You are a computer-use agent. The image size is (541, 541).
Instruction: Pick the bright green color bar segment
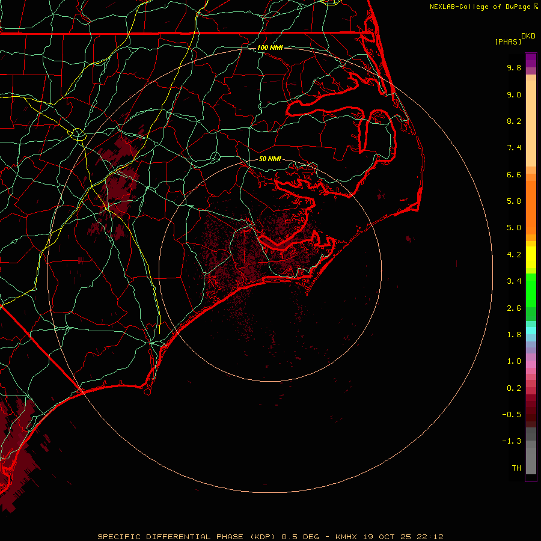tap(531, 290)
